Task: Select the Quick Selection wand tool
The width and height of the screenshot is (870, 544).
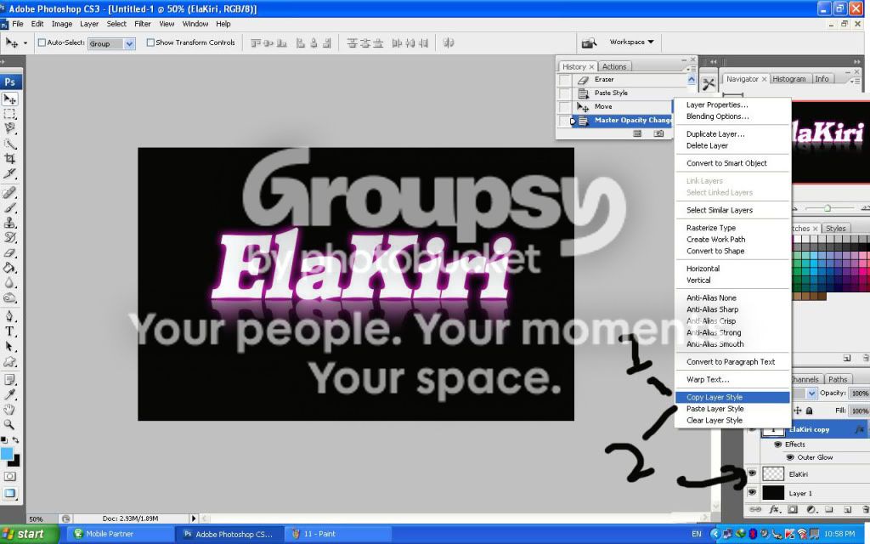Action: click(10, 144)
